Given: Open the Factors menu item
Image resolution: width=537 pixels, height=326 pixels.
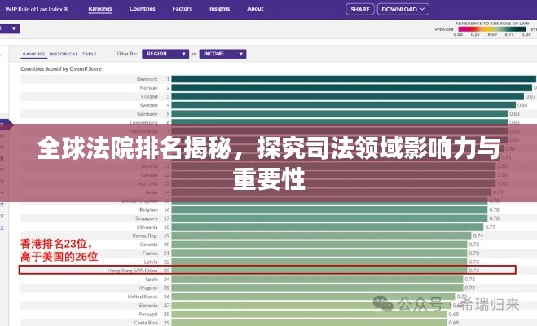Looking at the screenshot, I should (183, 9).
